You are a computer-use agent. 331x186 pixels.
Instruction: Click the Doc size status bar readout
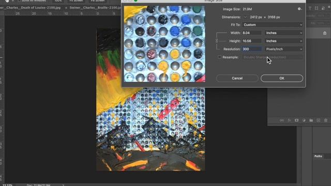[x=39, y=185]
